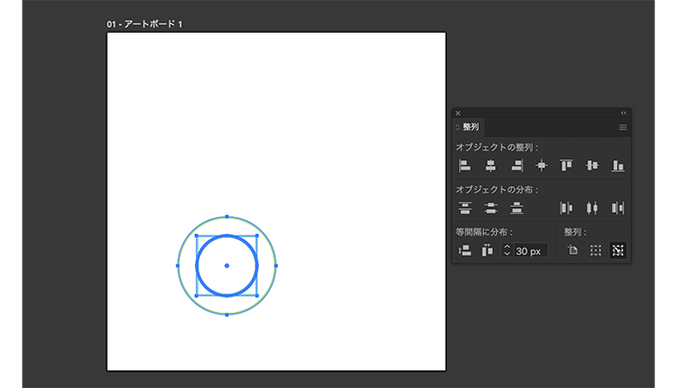Collapse the Align panel with double chevron
This screenshot has width=677, height=388.
tap(623, 113)
